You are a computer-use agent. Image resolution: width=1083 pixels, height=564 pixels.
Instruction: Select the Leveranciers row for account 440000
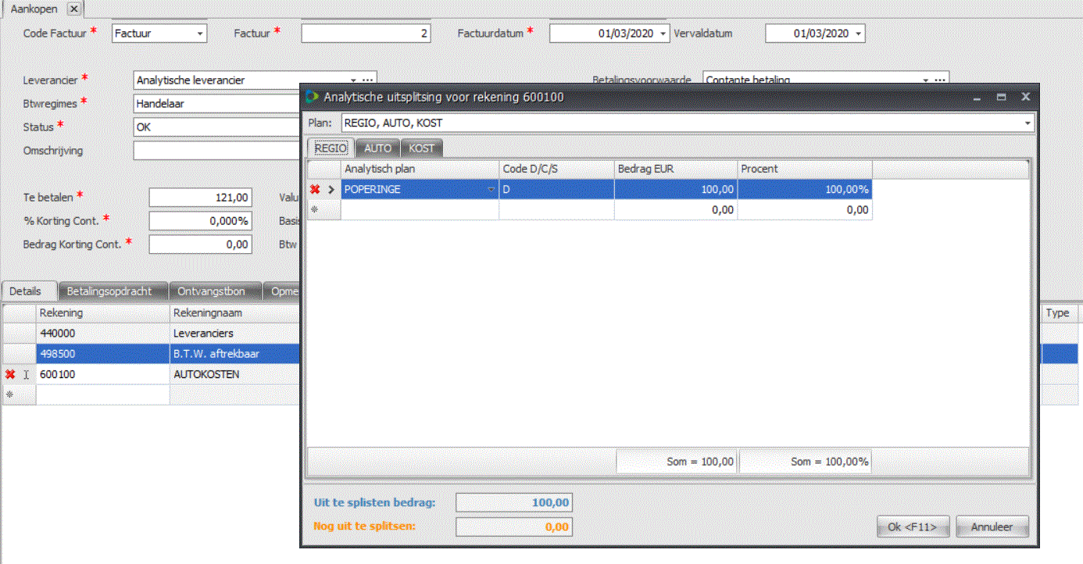[x=103, y=334]
